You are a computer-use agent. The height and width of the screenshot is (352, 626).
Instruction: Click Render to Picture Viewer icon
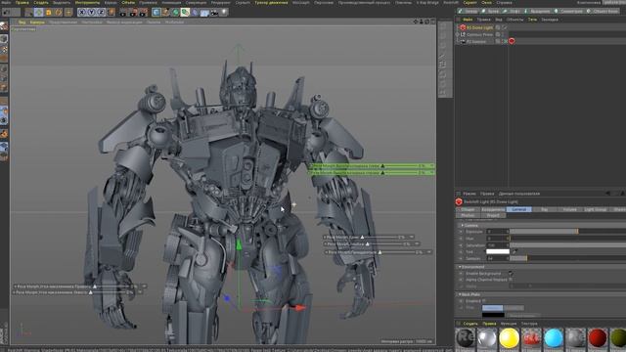coord(133,13)
